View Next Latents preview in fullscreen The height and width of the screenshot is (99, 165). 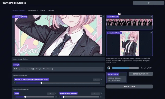tap(149, 16)
